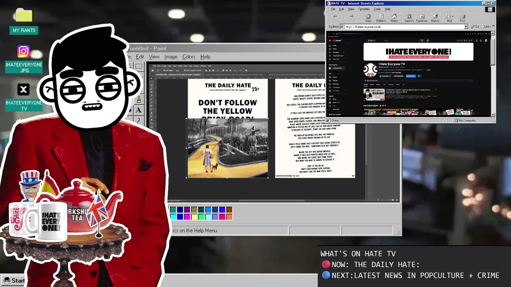Open History from the browser toolbar

tap(435, 18)
